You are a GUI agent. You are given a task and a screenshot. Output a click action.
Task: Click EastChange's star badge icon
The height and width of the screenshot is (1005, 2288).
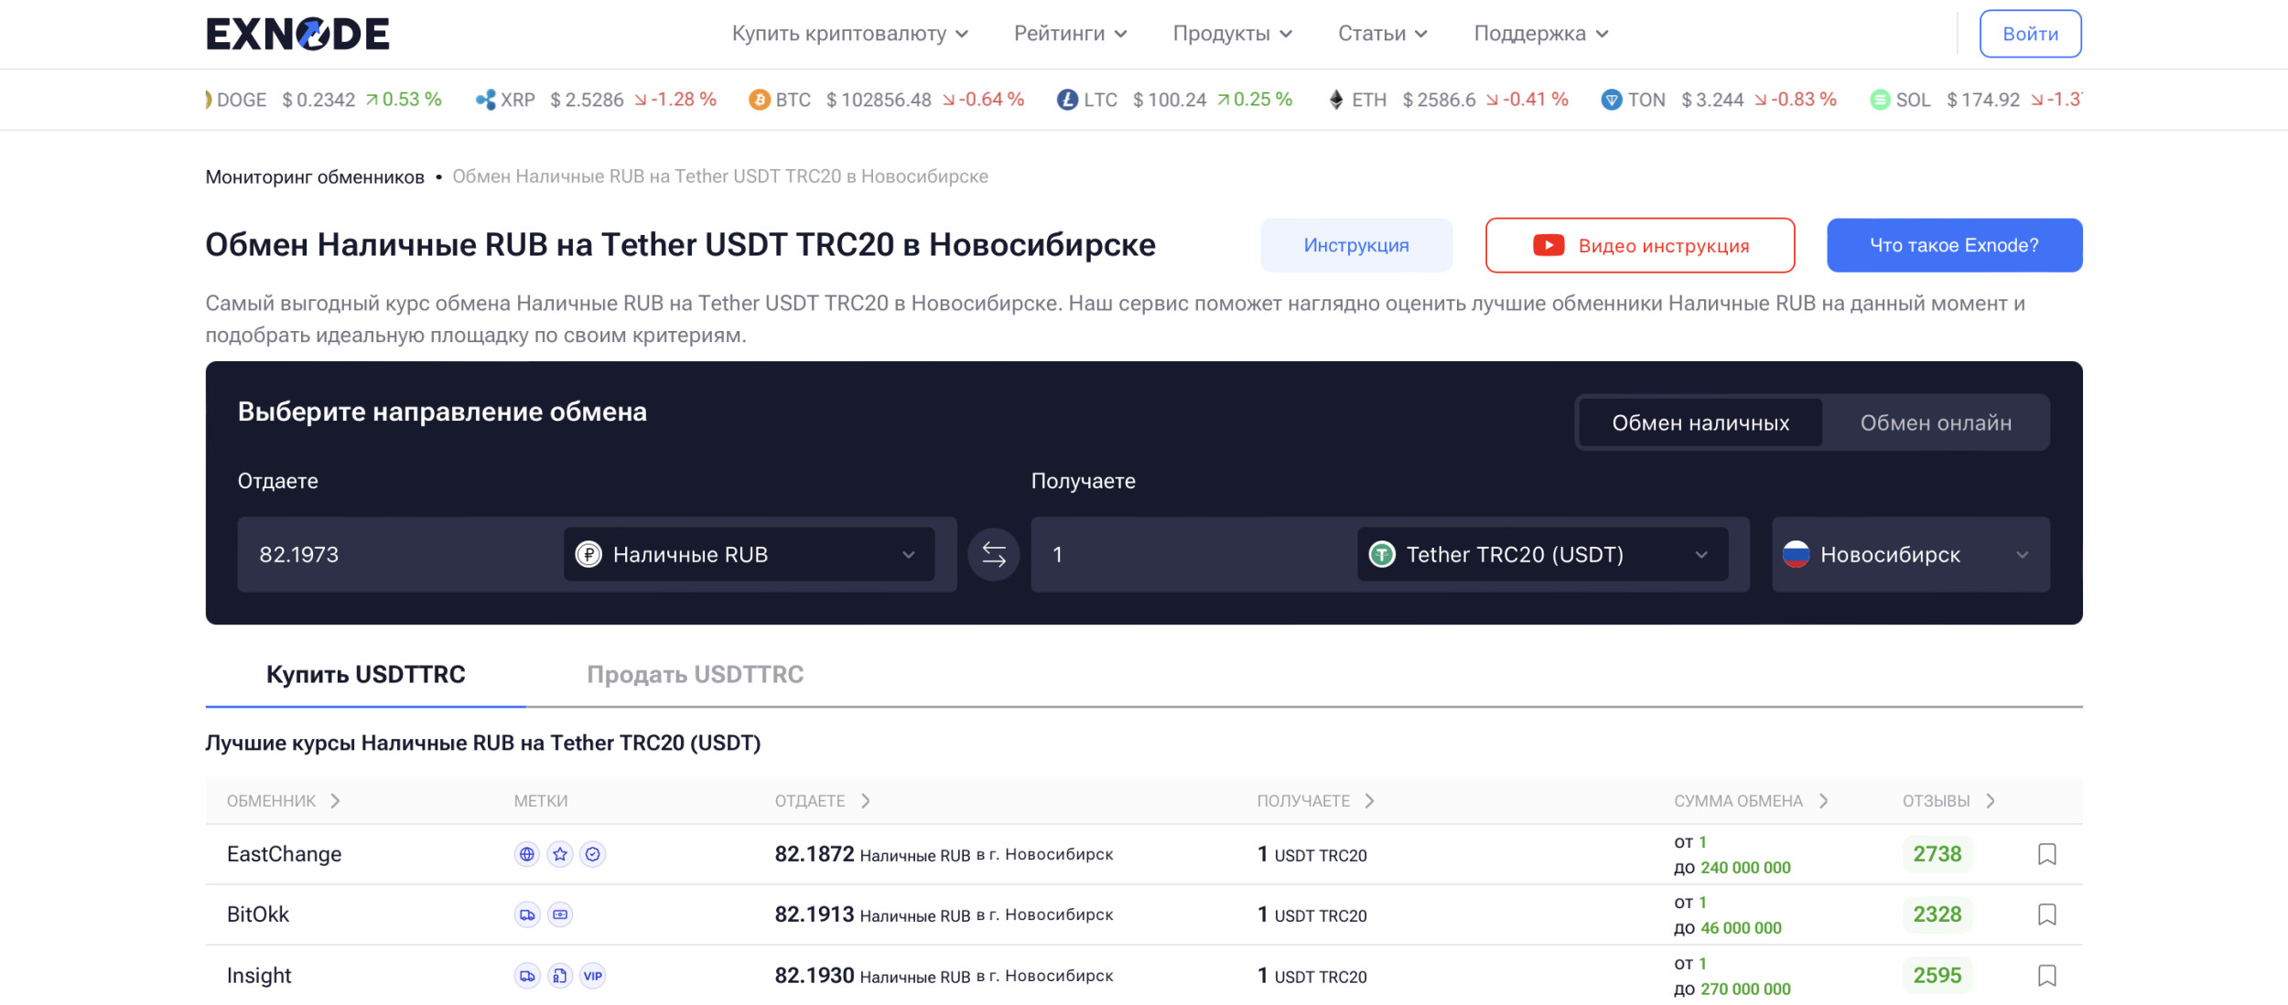[560, 854]
